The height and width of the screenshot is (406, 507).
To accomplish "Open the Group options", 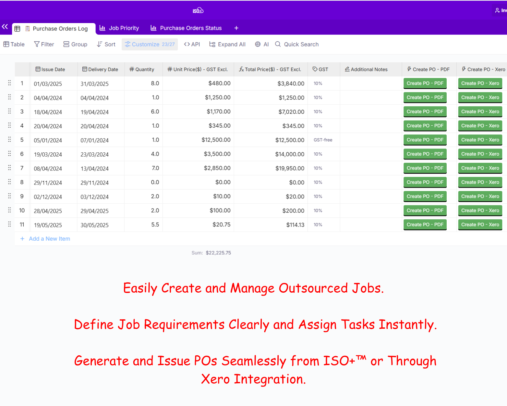I will click(x=75, y=44).
